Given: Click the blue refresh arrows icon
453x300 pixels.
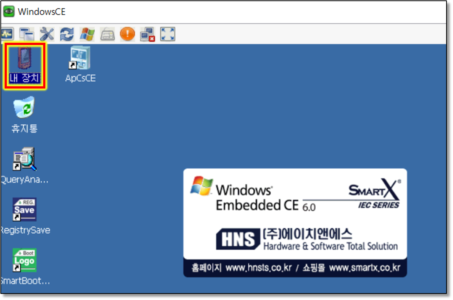Looking at the screenshot, I should point(67,34).
